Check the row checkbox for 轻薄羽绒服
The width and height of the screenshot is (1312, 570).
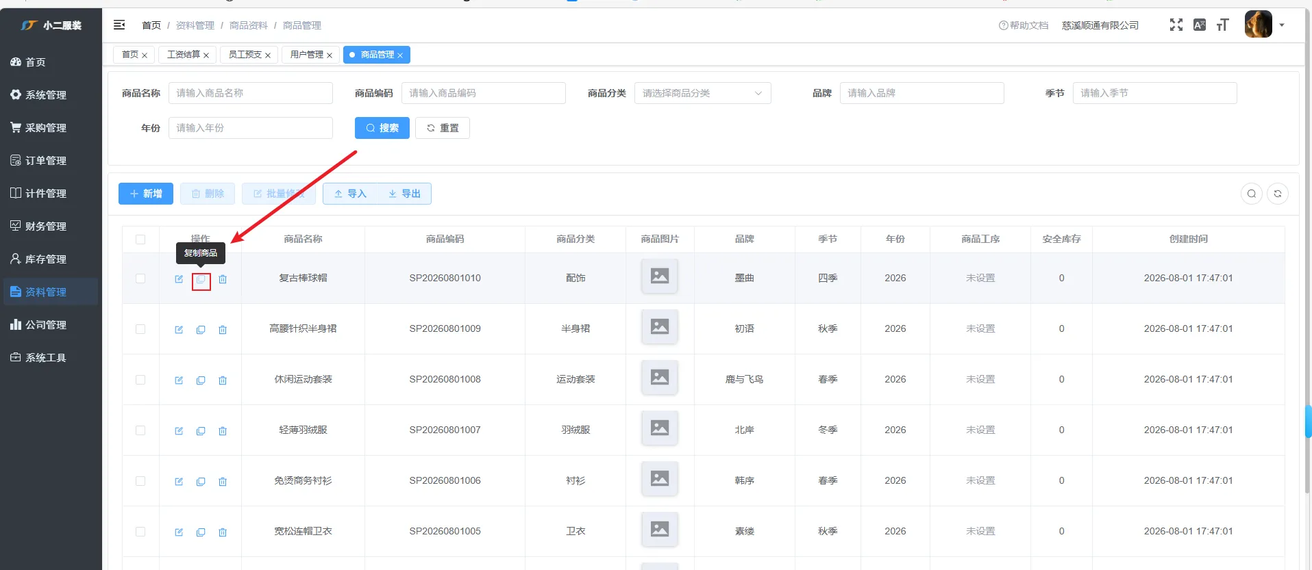140,430
